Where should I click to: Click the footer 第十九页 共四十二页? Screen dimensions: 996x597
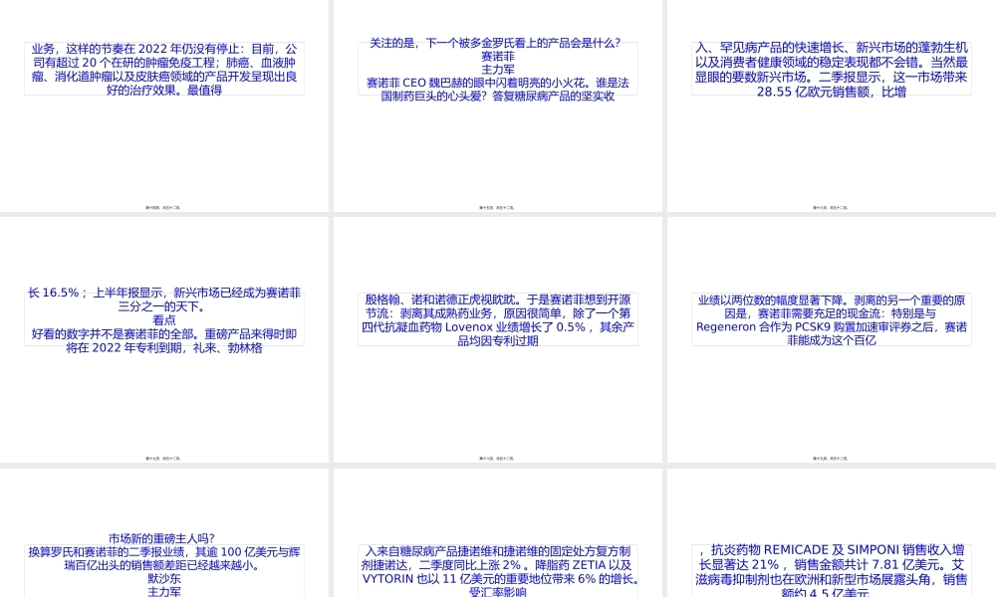pos(832,459)
